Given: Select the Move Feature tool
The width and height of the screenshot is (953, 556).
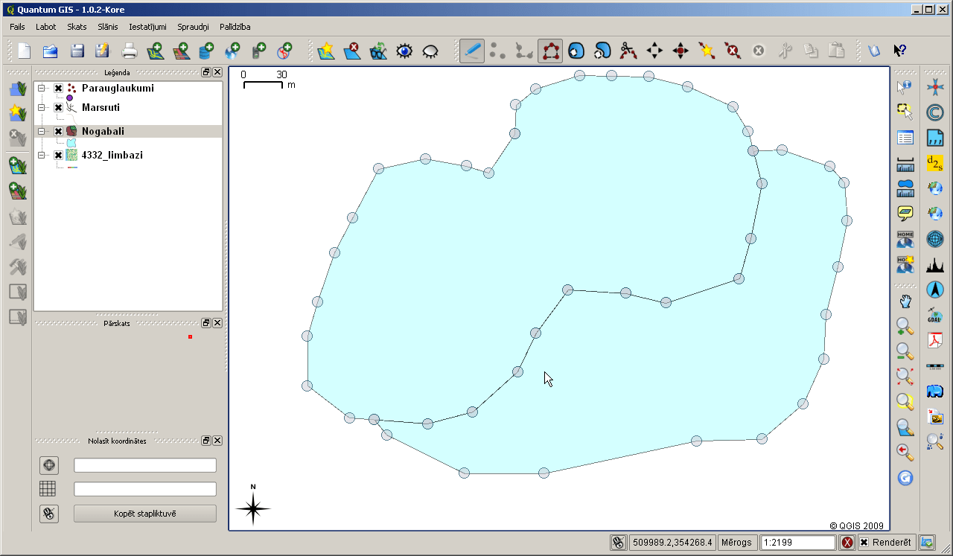Looking at the screenshot, I should [x=654, y=51].
